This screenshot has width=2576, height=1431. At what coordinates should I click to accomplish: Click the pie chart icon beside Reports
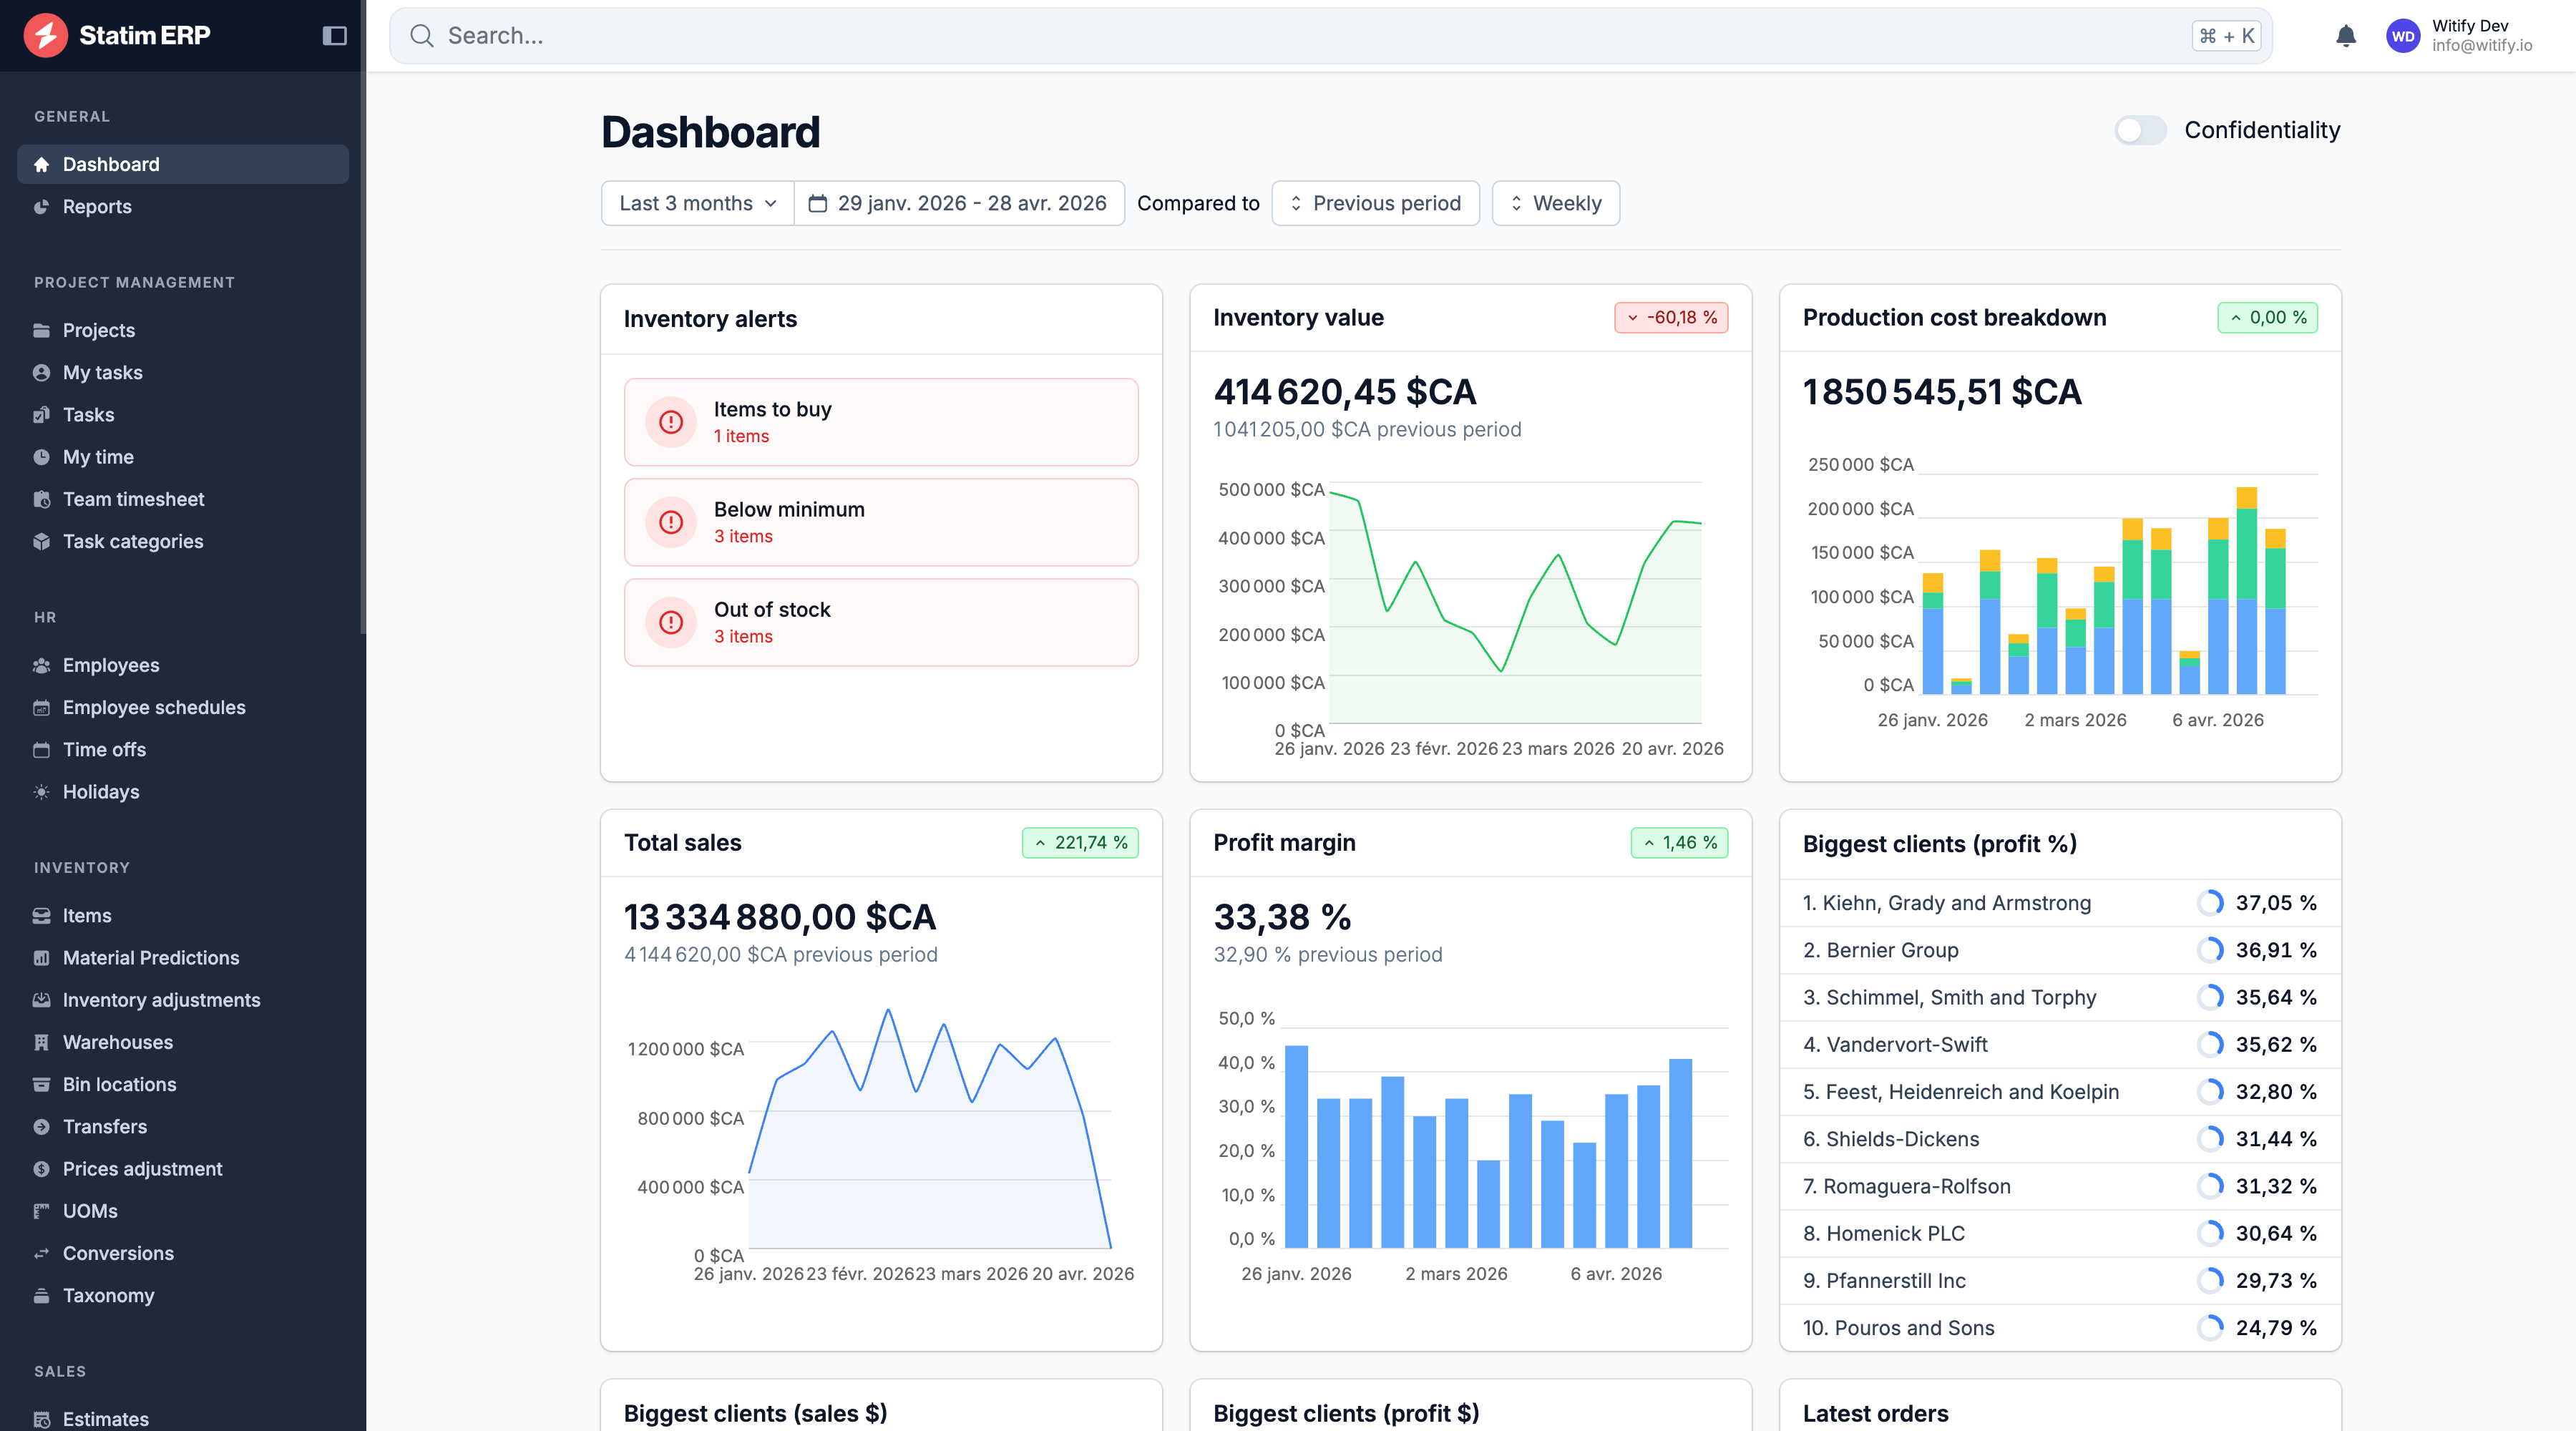(x=42, y=207)
